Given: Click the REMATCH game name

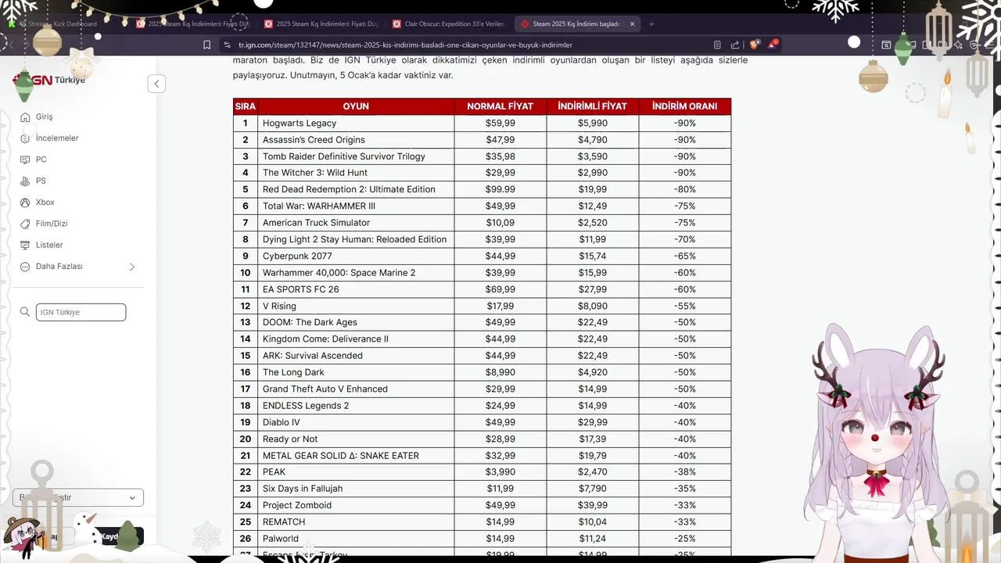Looking at the screenshot, I should click(284, 522).
